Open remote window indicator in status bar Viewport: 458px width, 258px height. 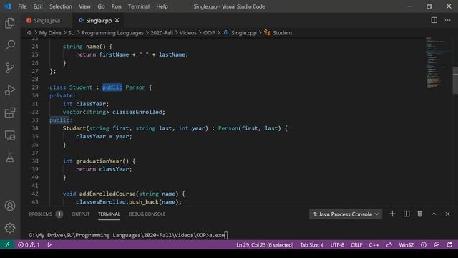click(x=7, y=244)
